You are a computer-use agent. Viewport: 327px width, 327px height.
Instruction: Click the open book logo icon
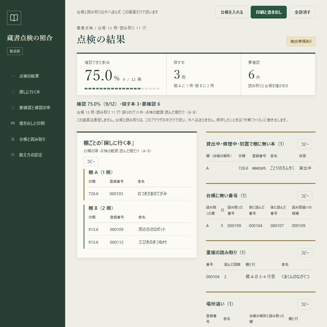[14, 18]
